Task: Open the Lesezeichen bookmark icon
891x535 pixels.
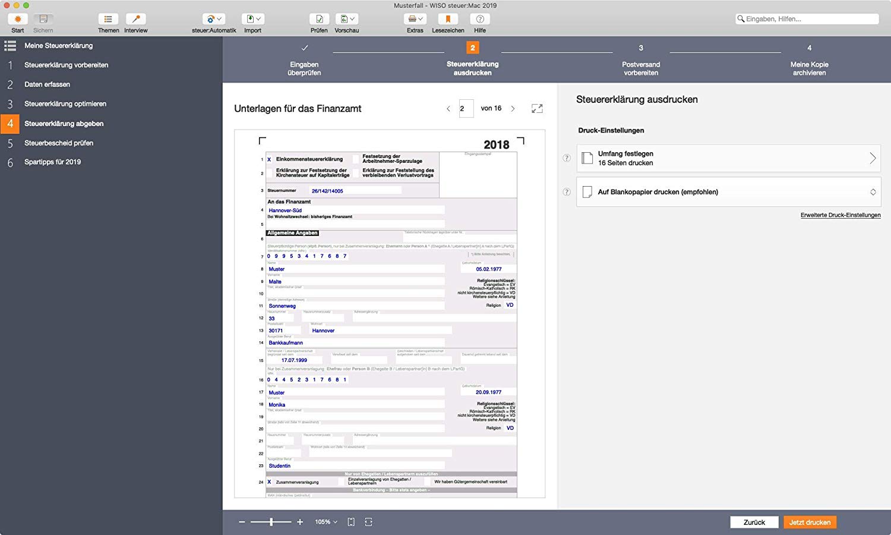Action: click(x=448, y=19)
